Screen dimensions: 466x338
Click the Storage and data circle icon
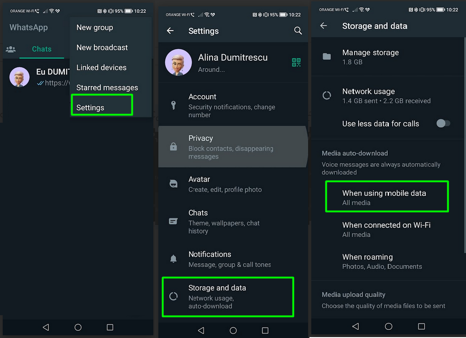click(x=173, y=296)
